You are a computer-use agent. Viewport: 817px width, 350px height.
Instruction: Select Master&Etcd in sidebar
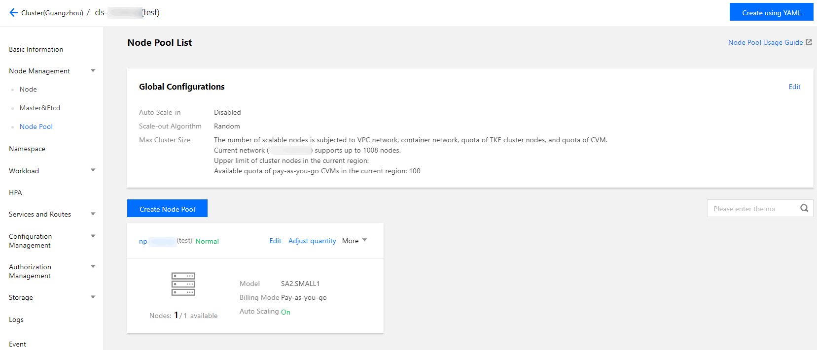coord(40,108)
